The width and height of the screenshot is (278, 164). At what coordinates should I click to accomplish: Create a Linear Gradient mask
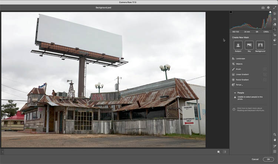(242, 74)
